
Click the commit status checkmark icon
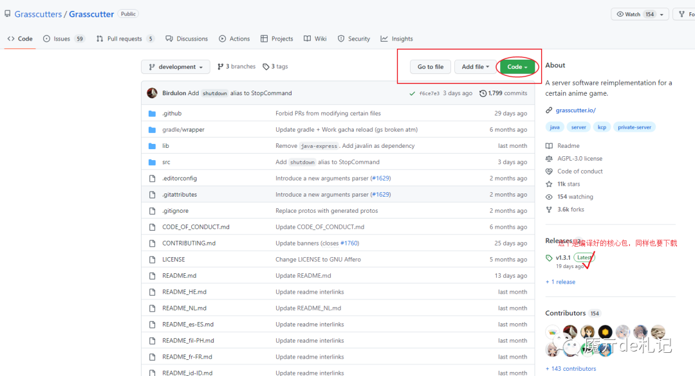(412, 93)
